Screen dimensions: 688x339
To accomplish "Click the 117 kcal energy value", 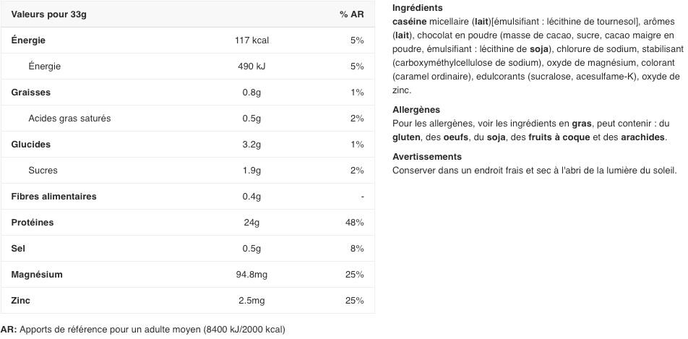I will tap(251, 40).
